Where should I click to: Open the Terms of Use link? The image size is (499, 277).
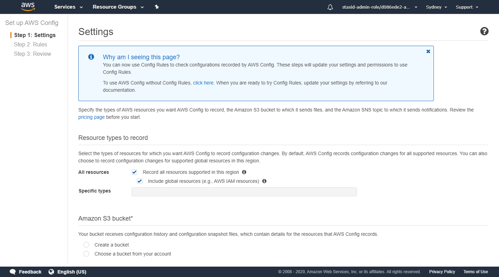[x=475, y=272]
